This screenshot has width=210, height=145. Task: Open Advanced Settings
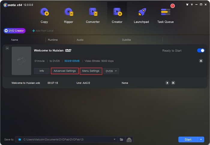[65, 71]
